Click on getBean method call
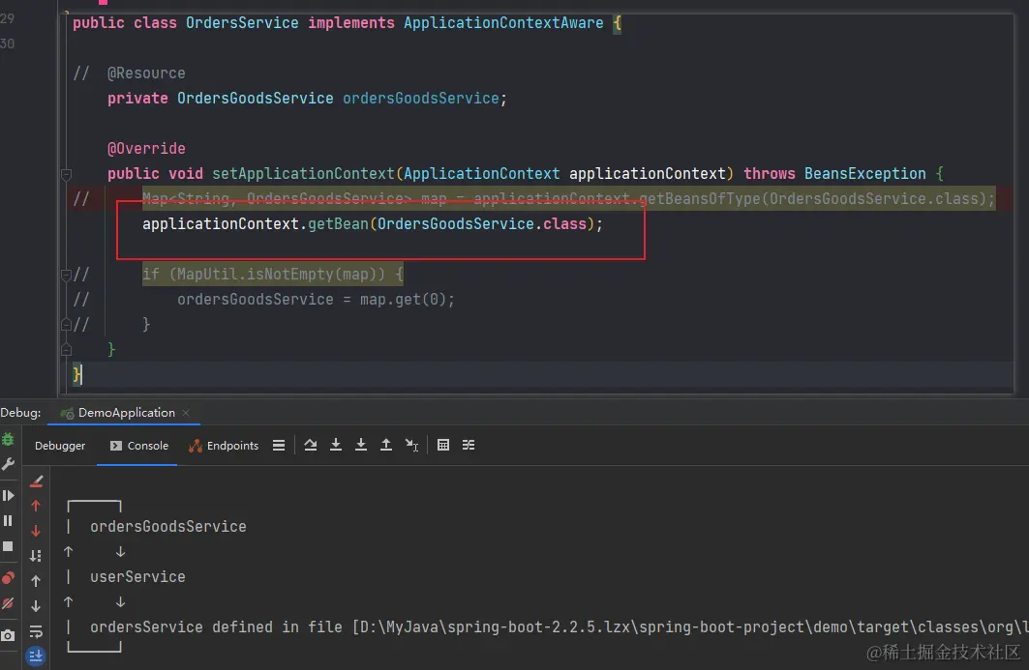1029x670 pixels. (338, 224)
